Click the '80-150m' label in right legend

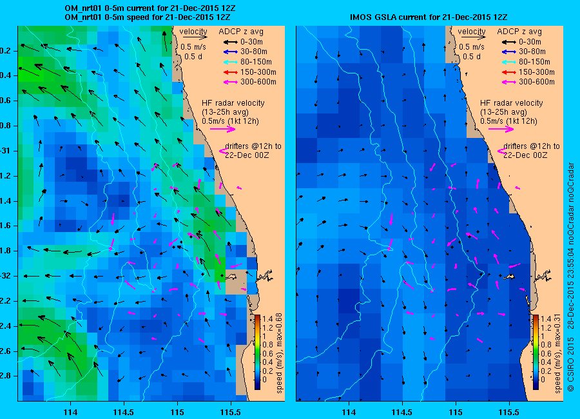pos(534,62)
